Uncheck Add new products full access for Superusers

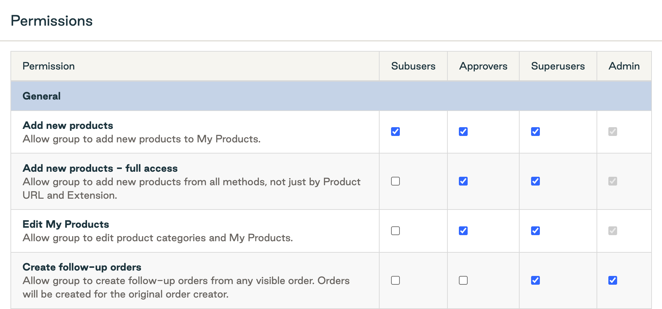535,181
